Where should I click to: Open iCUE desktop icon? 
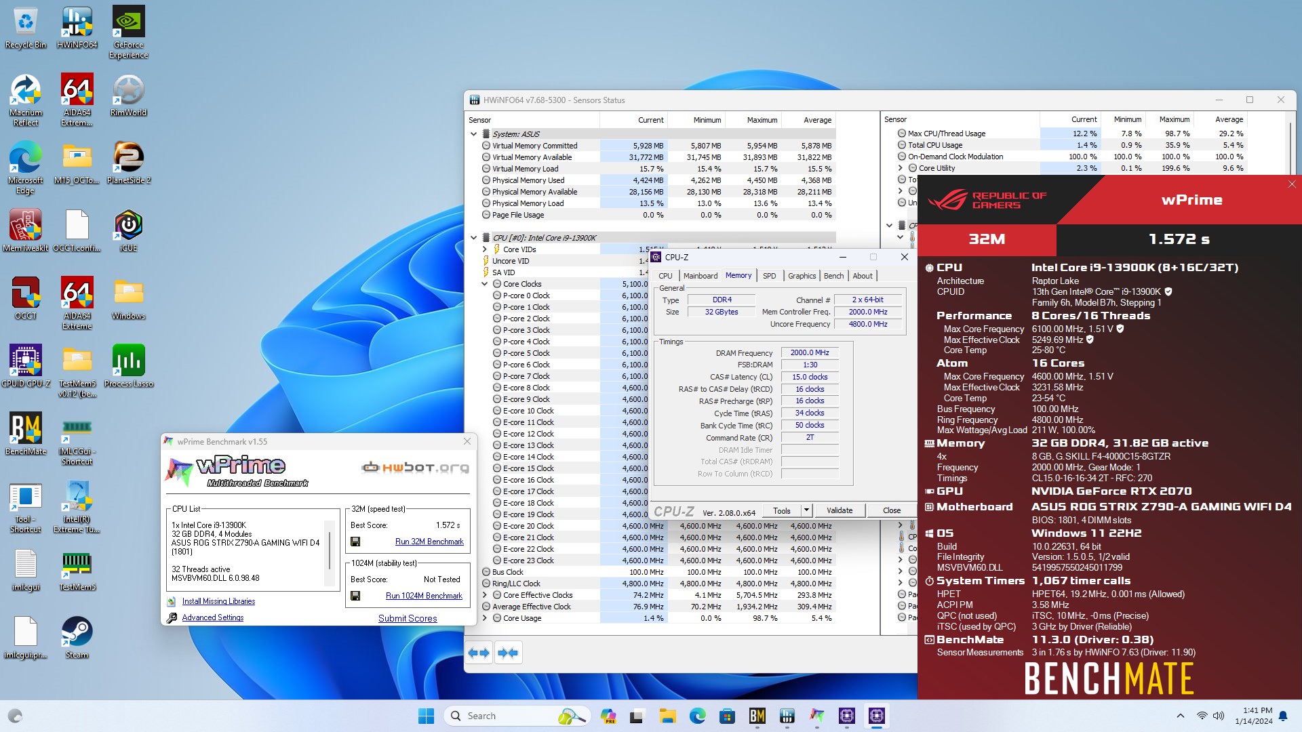point(128,230)
